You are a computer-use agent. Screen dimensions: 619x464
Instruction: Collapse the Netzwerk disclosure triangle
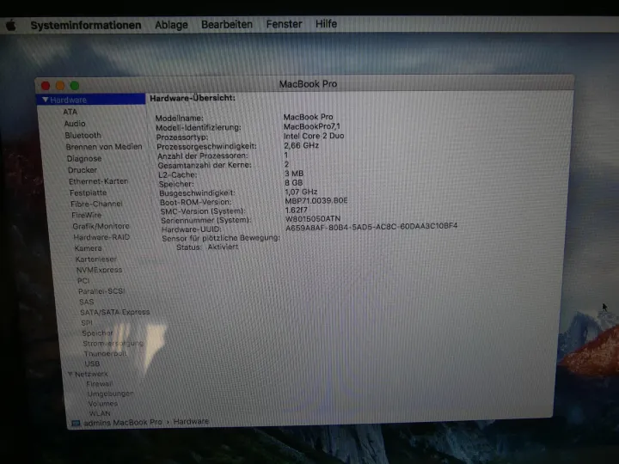tap(70, 374)
